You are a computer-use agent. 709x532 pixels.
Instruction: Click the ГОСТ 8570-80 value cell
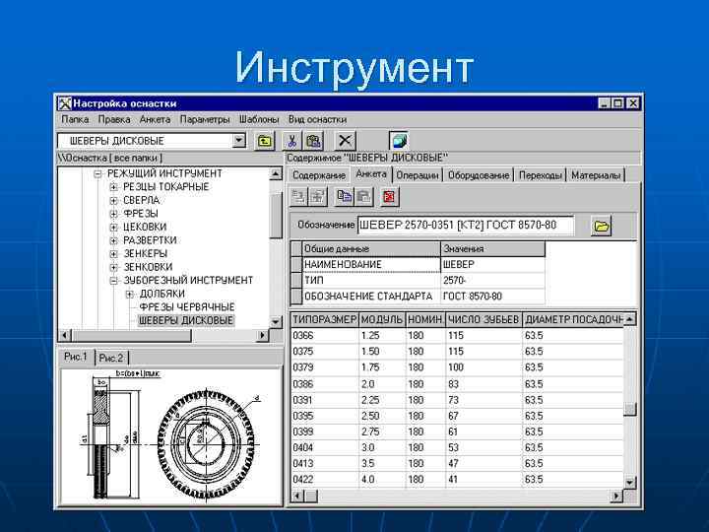click(493, 297)
